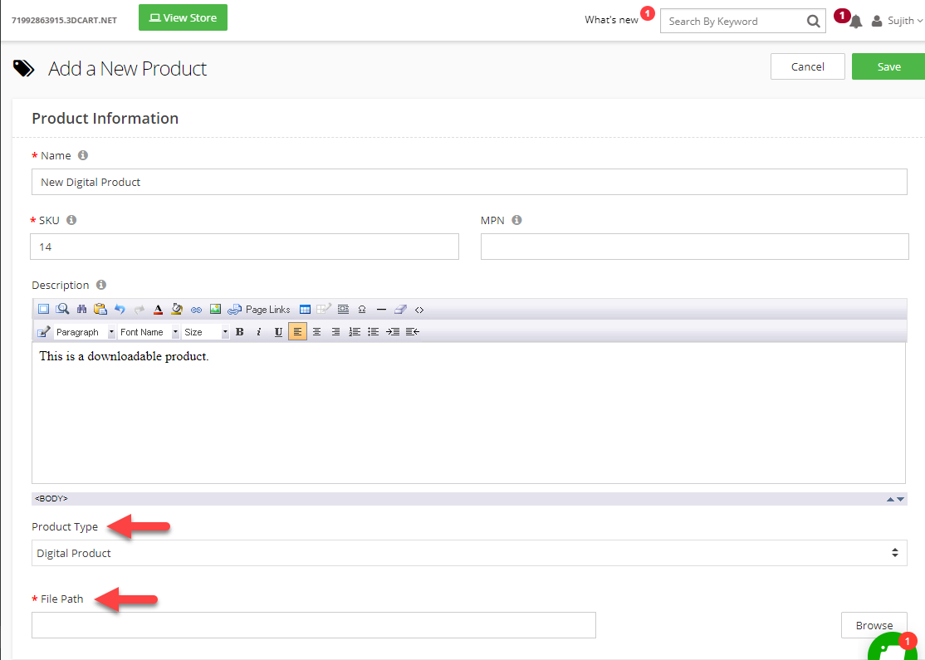Open the Product Type dropdown
Viewport: 925px width, 660px height.
(x=469, y=553)
